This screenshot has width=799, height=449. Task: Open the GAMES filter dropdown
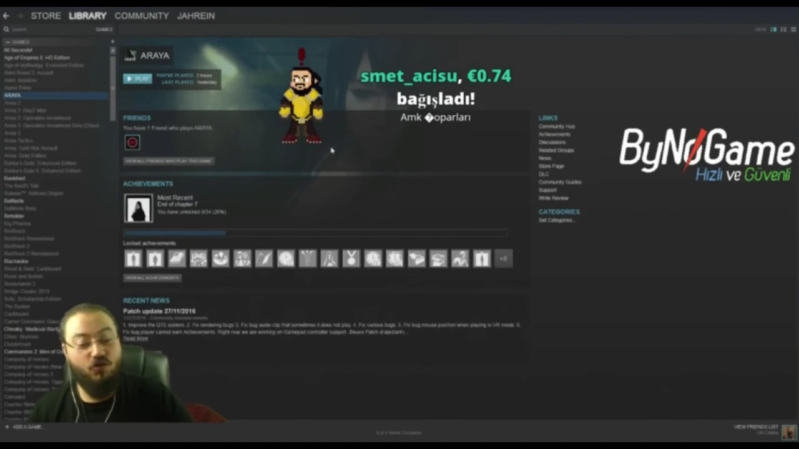click(104, 29)
